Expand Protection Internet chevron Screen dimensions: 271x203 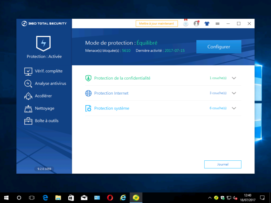point(234,93)
